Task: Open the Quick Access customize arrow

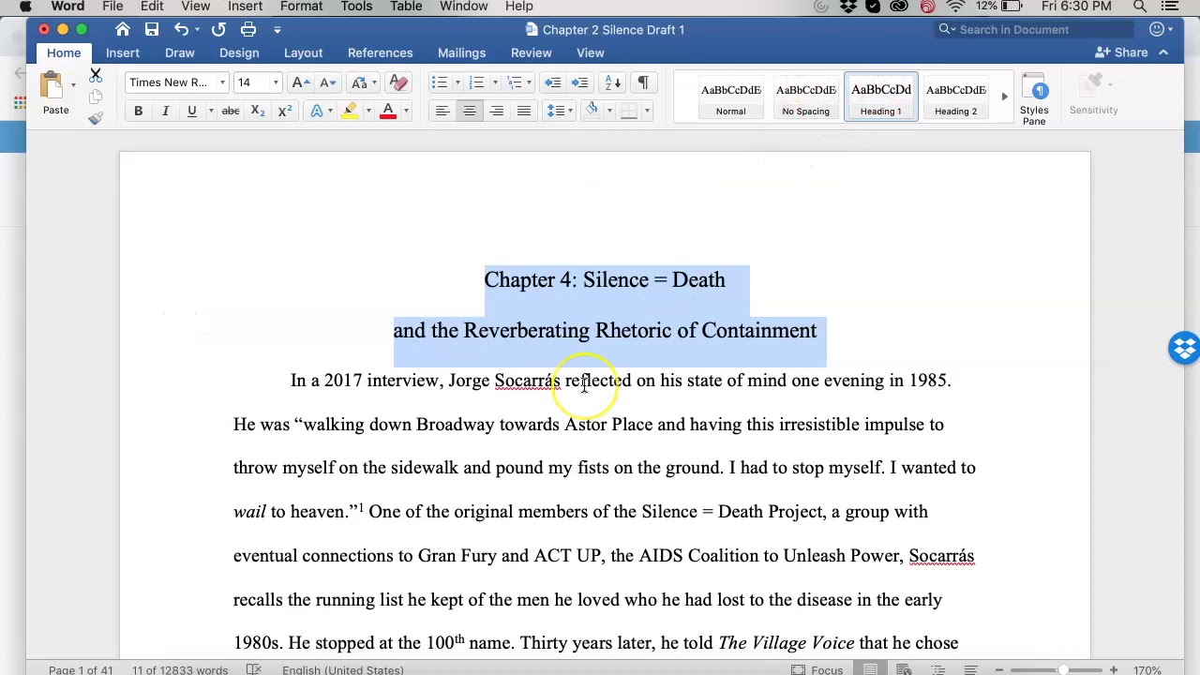Action: [277, 29]
